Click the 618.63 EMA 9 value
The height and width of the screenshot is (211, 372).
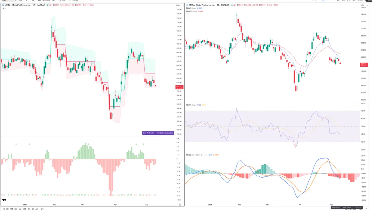pyautogui.click(x=199, y=8)
